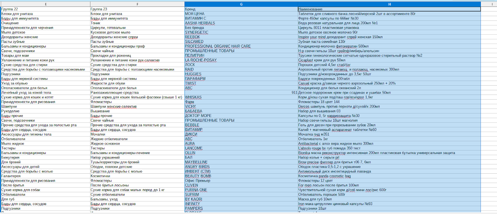Click the 'Группа 23' header cell

point(138,9)
